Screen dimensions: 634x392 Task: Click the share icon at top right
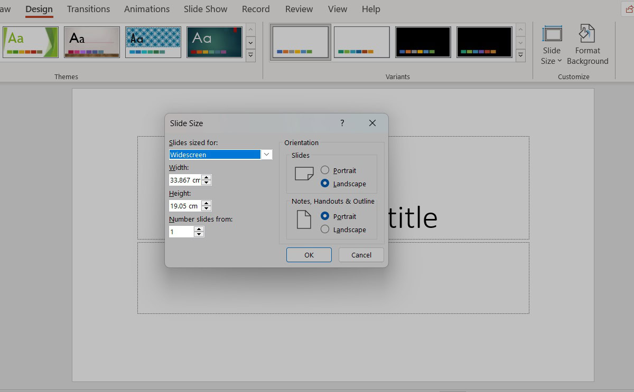click(629, 9)
